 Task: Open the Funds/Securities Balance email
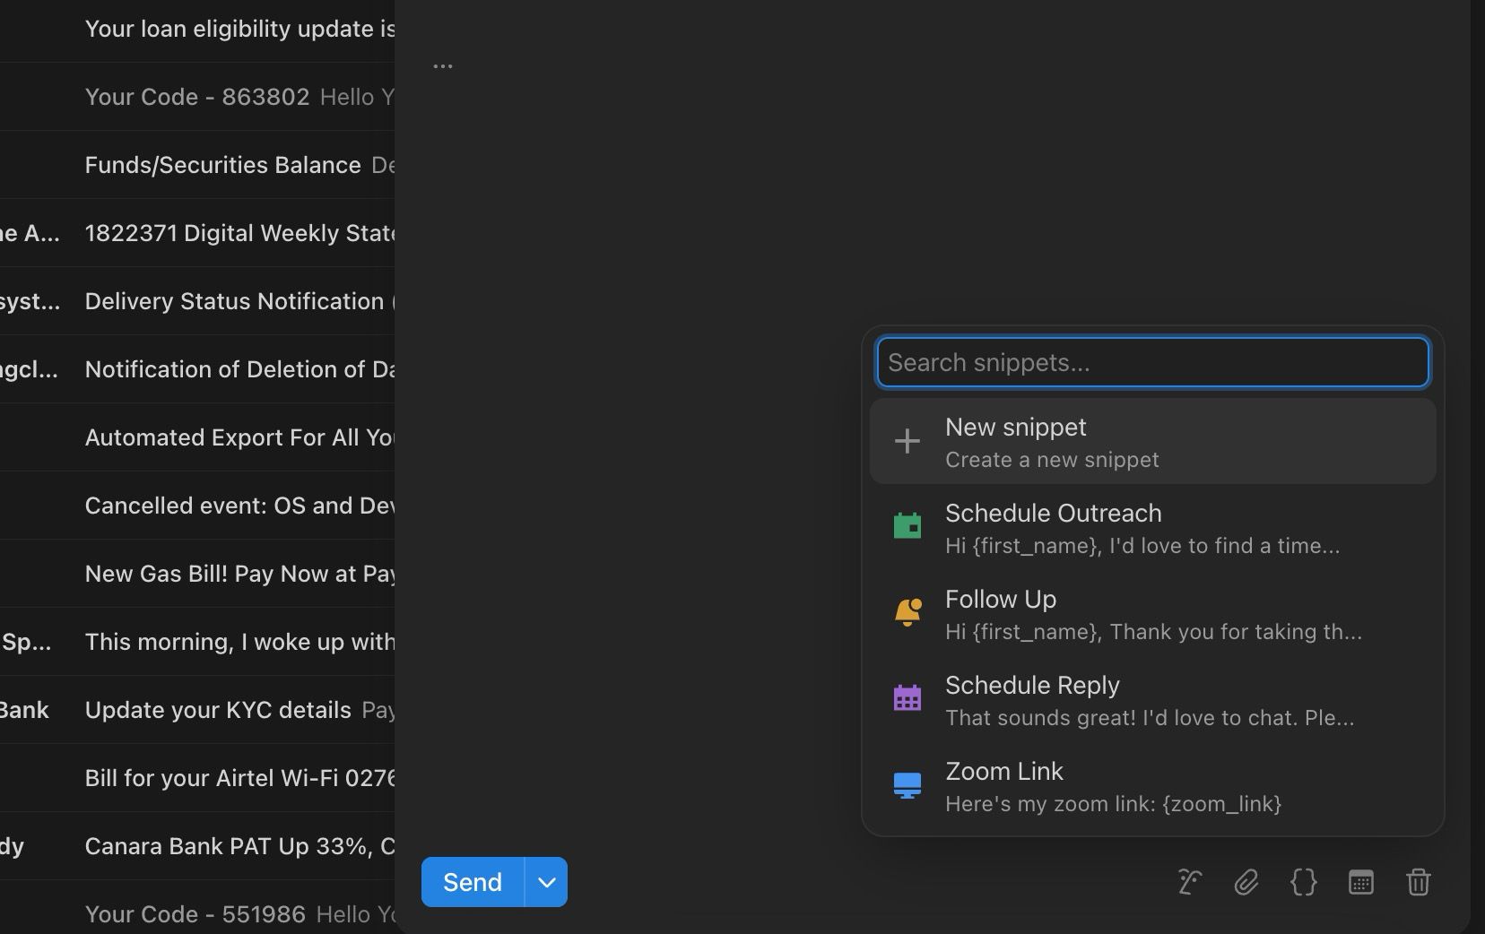pos(197,165)
